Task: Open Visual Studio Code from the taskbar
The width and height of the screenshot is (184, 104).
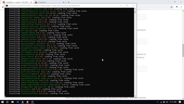Action: coord(18,102)
